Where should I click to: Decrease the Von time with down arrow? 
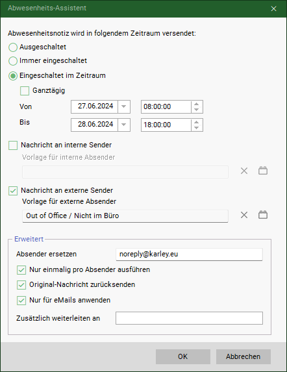(196, 110)
